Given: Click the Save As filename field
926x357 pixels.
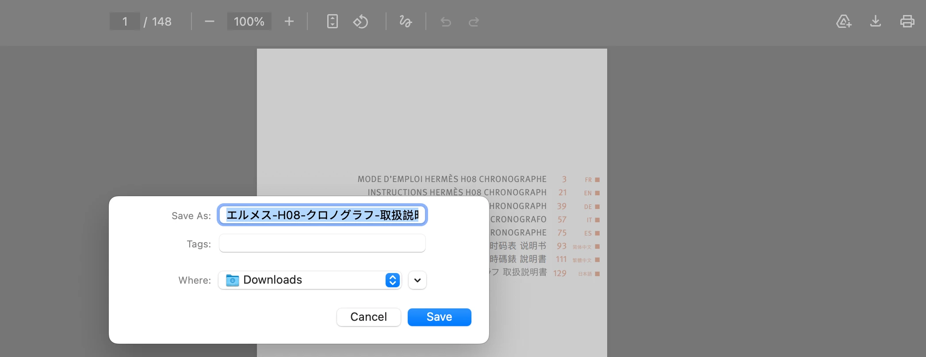Looking at the screenshot, I should click(322, 215).
